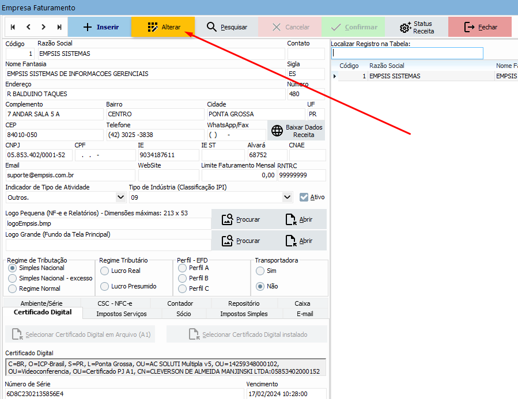
Task: Open the Caixa tab
Action: point(303,303)
